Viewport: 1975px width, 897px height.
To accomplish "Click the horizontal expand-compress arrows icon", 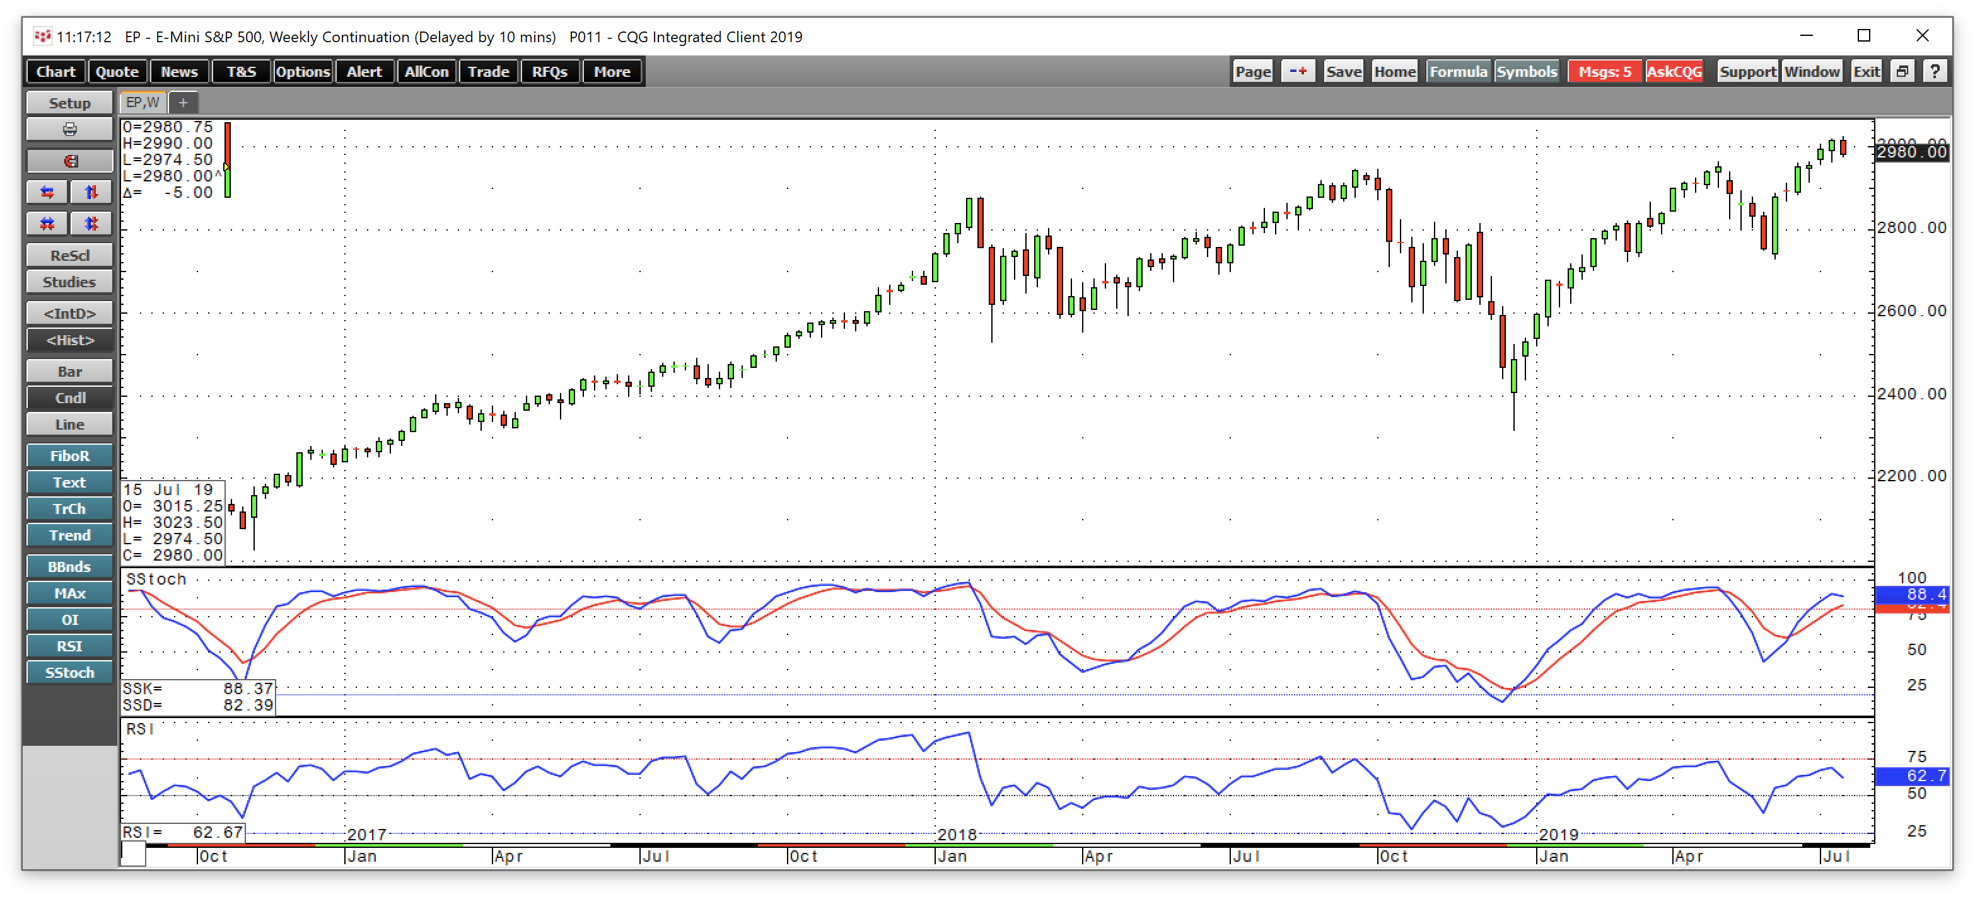I will coord(47,224).
